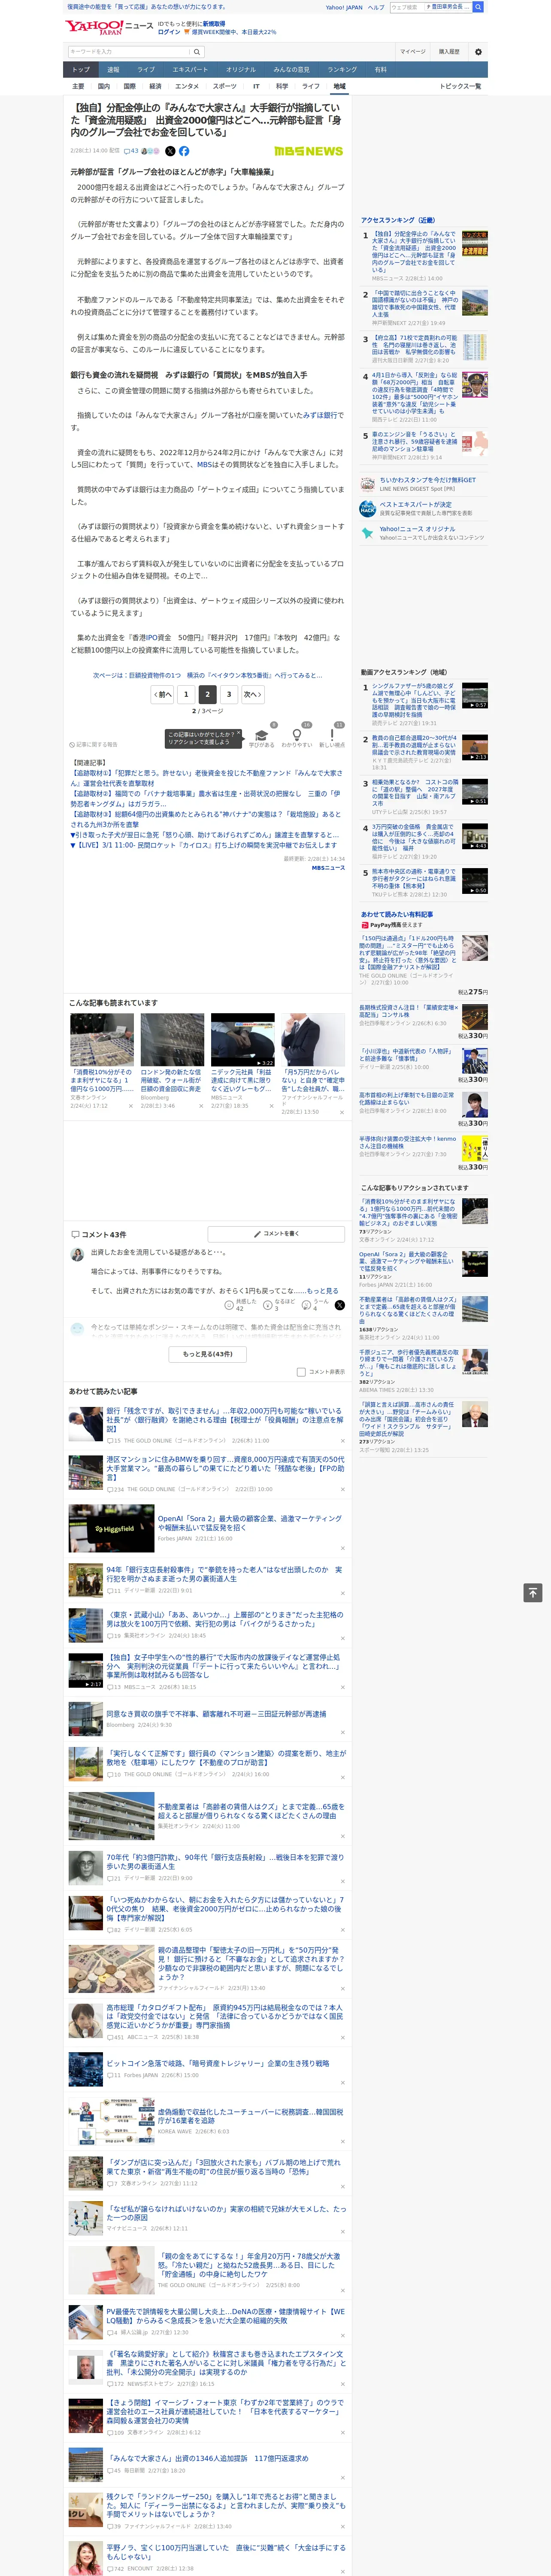The width and height of the screenshot is (551, 2576).
Task: Click the なるほど reaction on comment
Action: [279, 1305]
